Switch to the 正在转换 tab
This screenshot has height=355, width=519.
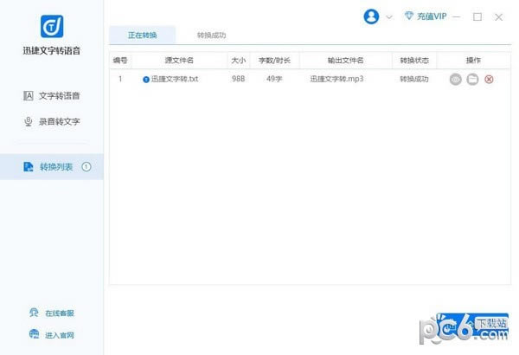[x=142, y=35]
